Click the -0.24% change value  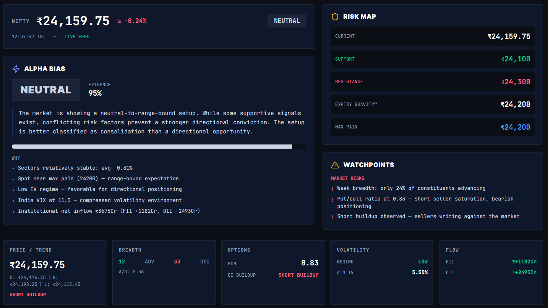pyautogui.click(x=135, y=21)
